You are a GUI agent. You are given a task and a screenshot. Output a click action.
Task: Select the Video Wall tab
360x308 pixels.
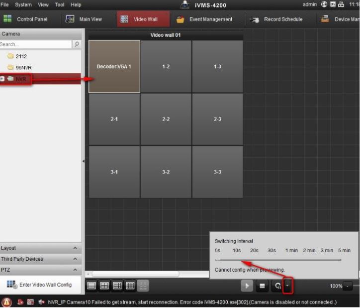[x=144, y=19]
